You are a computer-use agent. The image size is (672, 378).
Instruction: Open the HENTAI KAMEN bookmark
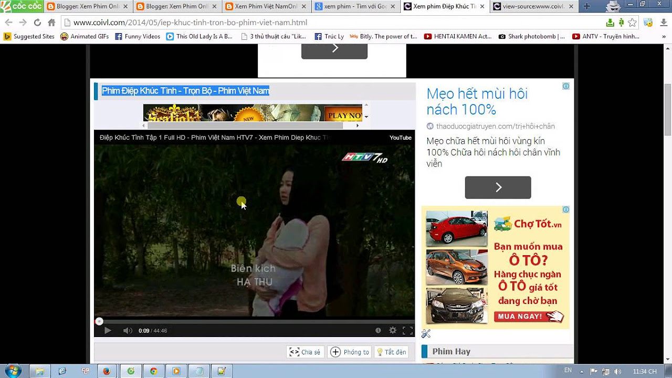coord(458,36)
